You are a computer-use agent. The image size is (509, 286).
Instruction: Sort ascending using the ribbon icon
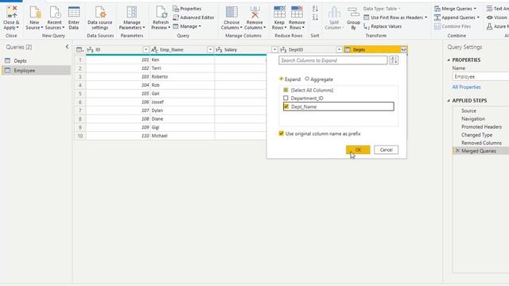315,9
